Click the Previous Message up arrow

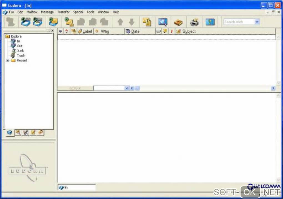(x=120, y=22)
